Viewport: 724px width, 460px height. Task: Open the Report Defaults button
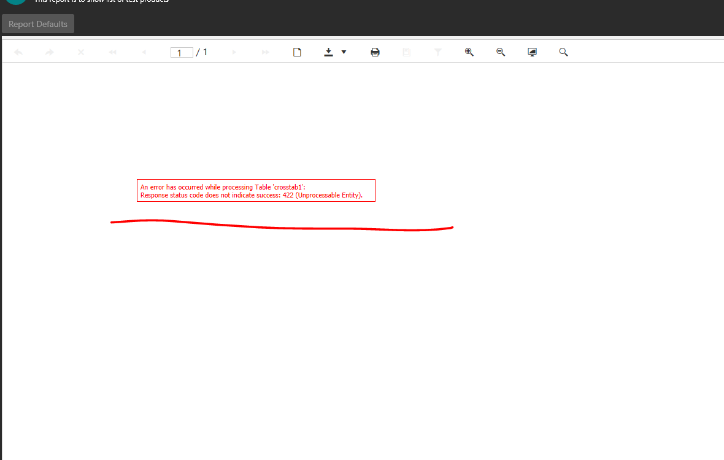[x=38, y=24]
